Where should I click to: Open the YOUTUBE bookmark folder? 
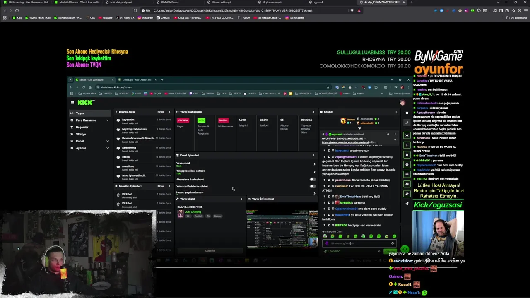[122, 94]
